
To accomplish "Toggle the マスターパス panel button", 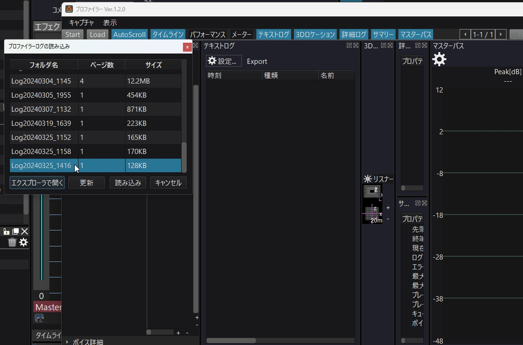I will 416,34.
